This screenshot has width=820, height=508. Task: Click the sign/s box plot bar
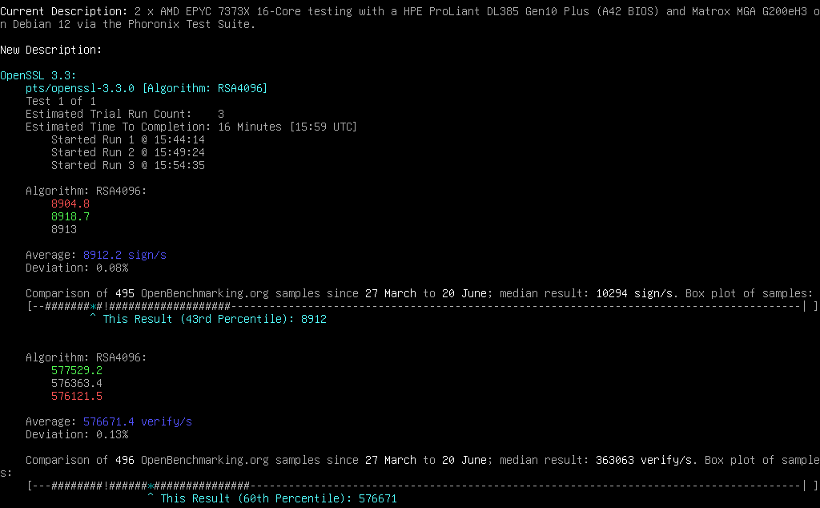[x=416, y=306]
